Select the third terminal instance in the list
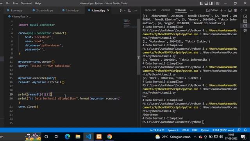 245,26
